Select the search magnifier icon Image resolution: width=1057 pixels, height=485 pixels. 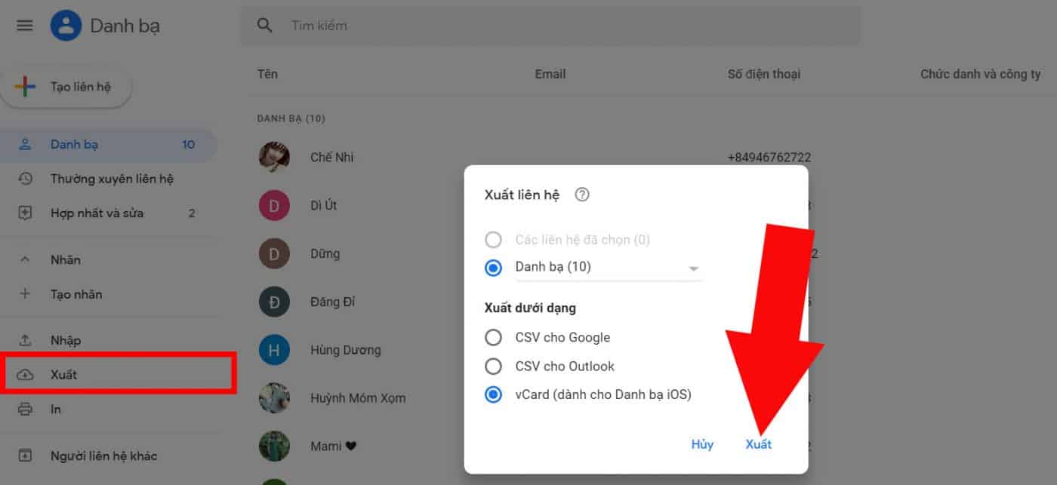[x=264, y=25]
